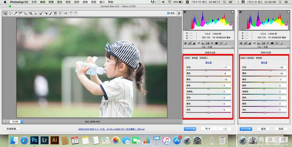Open Split Toning panel icon in left panel
Image resolution: width=292 pixels, height=147 pixels.
pos(203,43)
